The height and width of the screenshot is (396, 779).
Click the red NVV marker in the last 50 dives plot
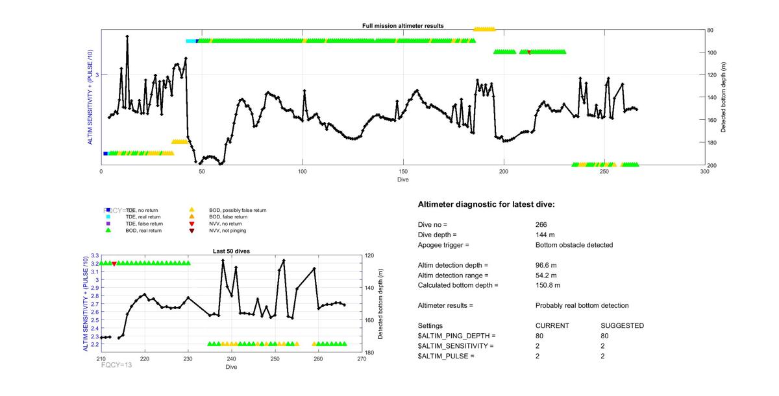coord(114,264)
